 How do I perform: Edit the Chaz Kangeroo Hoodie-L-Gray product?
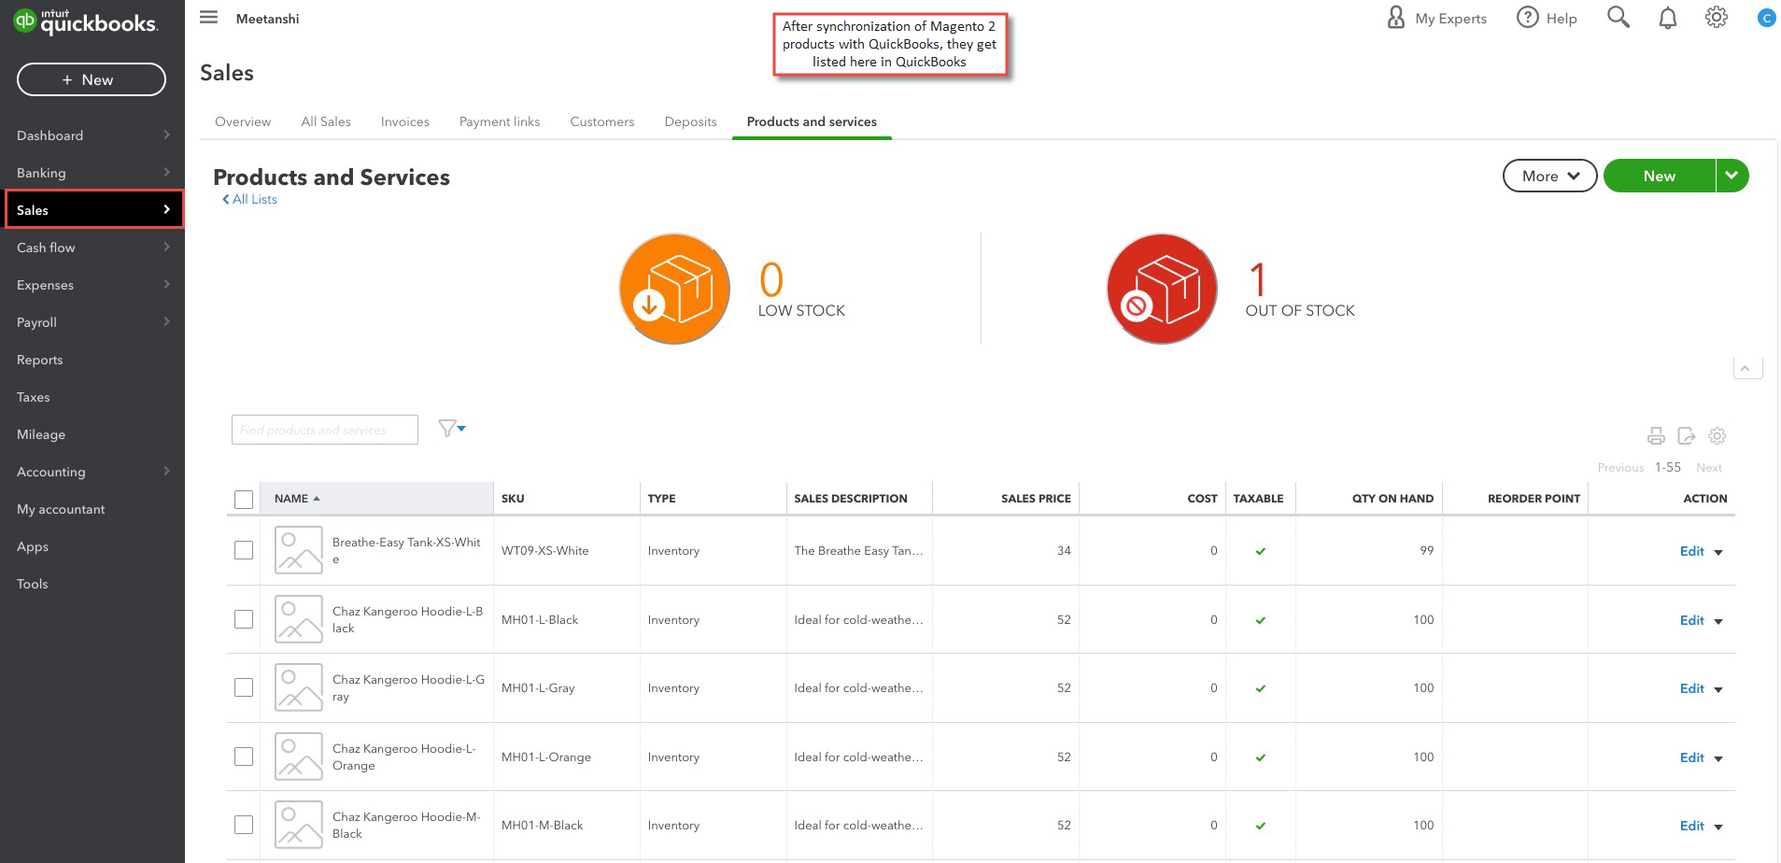(x=1691, y=688)
